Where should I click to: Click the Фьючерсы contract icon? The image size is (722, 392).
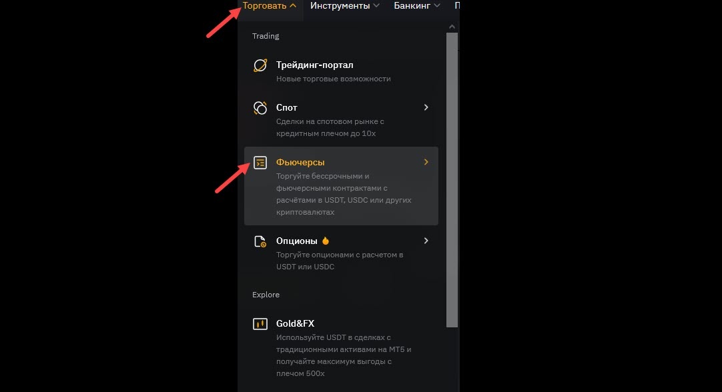click(260, 163)
